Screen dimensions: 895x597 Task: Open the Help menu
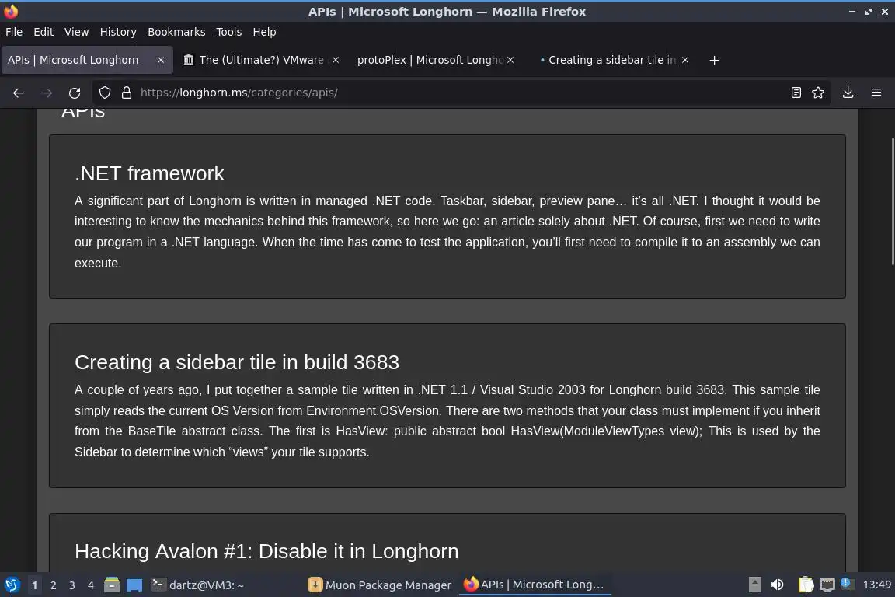click(x=264, y=32)
